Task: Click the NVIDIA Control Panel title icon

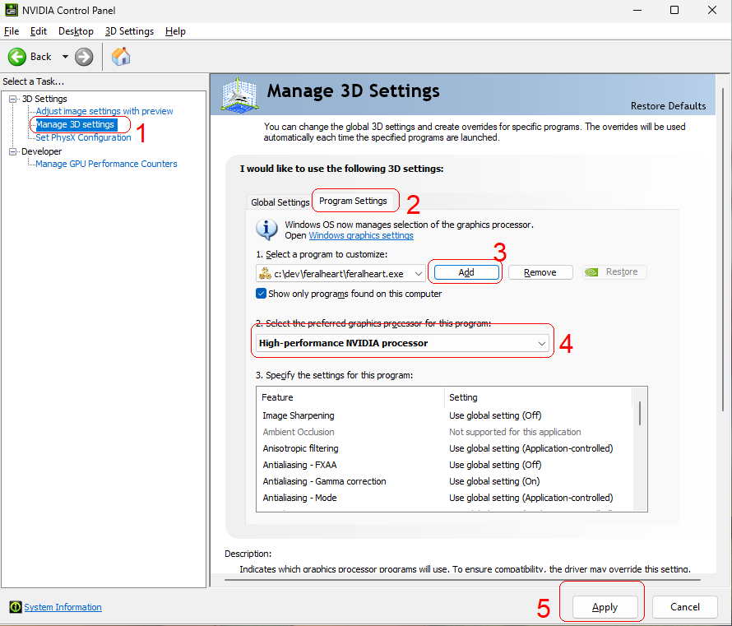Action: pos(12,10)
